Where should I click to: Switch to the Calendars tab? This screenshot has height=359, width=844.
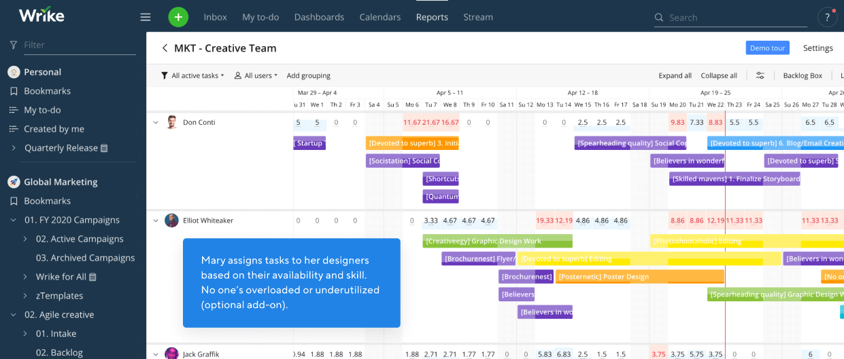[x=380, y=17]
